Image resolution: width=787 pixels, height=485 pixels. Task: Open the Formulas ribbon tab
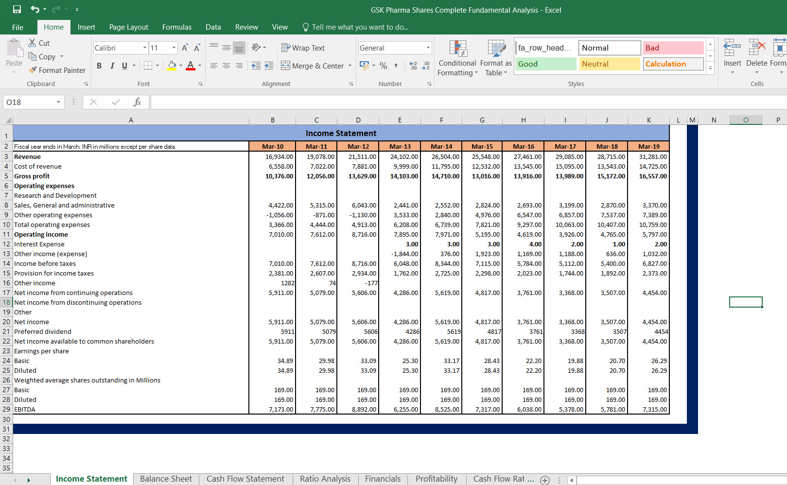177,27
